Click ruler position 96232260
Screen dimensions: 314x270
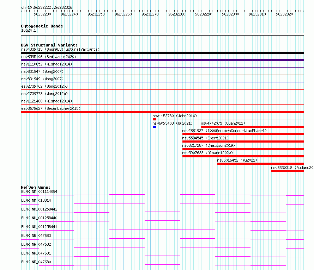(123, 14)
